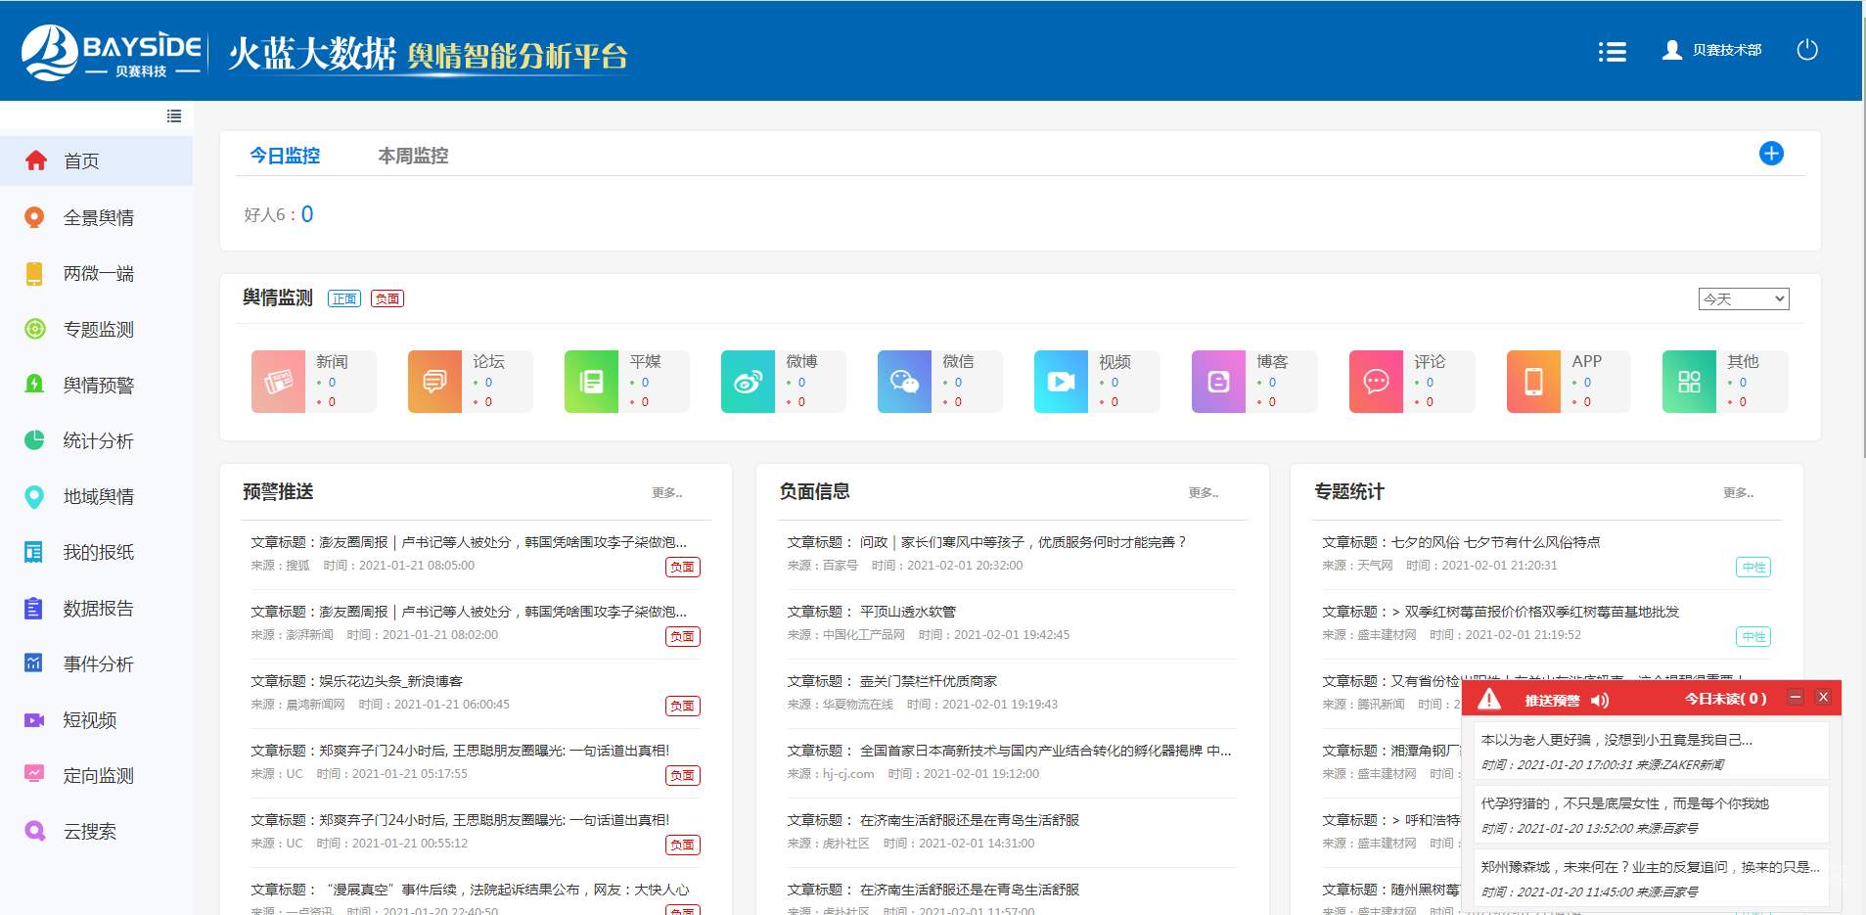1866x915 pixels.
Task: Click the 事件分析 chart icon
Action: coord(34,663)
